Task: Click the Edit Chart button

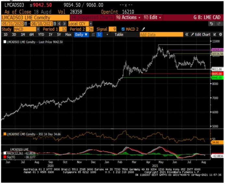Action: click(x=201, y=35)
